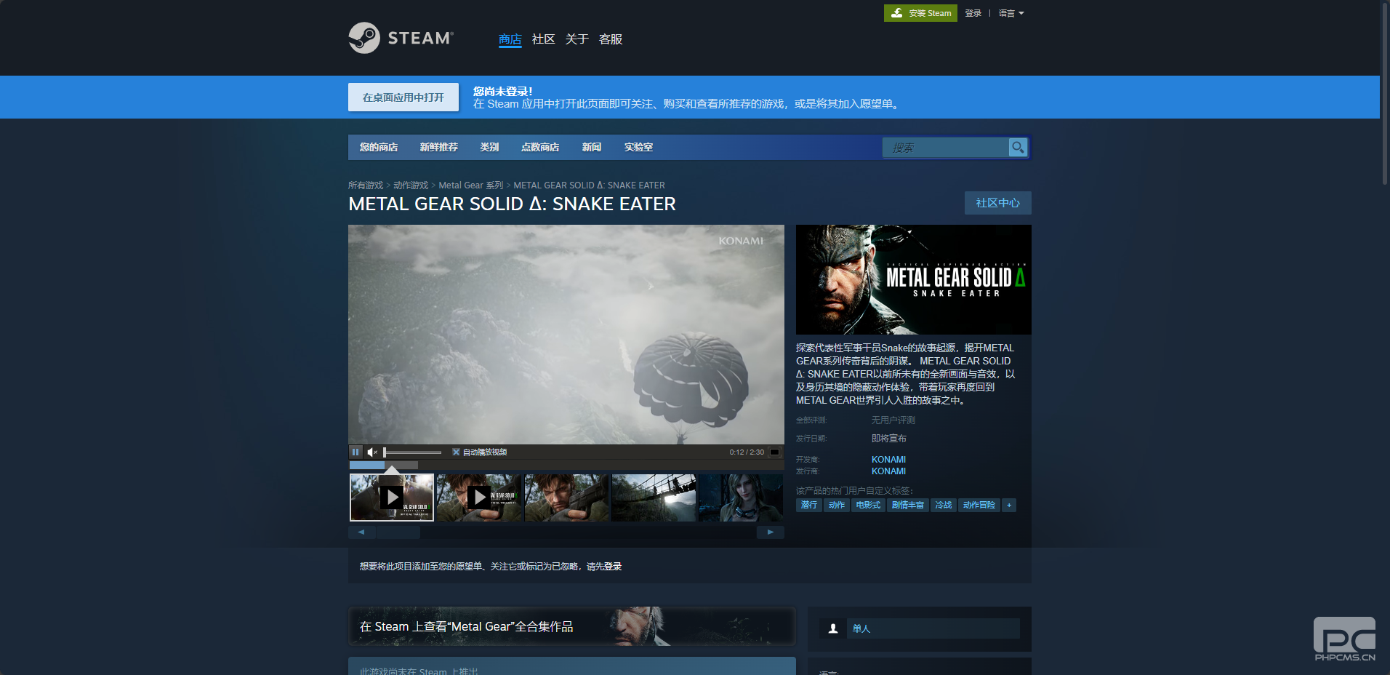The height and width of the screenshot is (675, 1390).
Task: Open 新闻 news tab
Action: coord(592,147)
